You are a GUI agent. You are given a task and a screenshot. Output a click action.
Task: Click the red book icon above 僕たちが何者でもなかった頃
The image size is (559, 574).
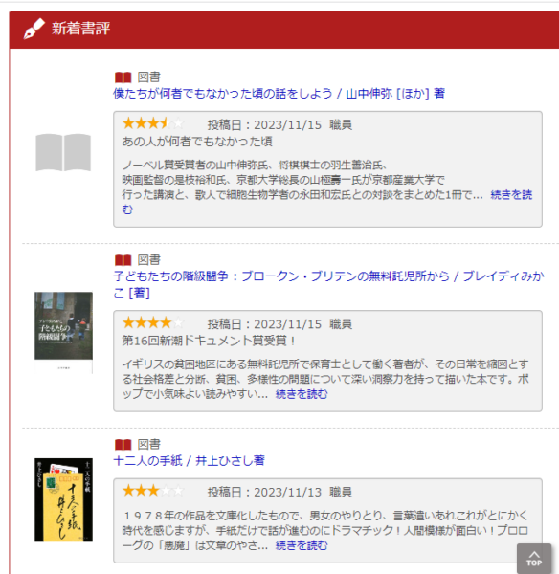[x=123, y=77]
